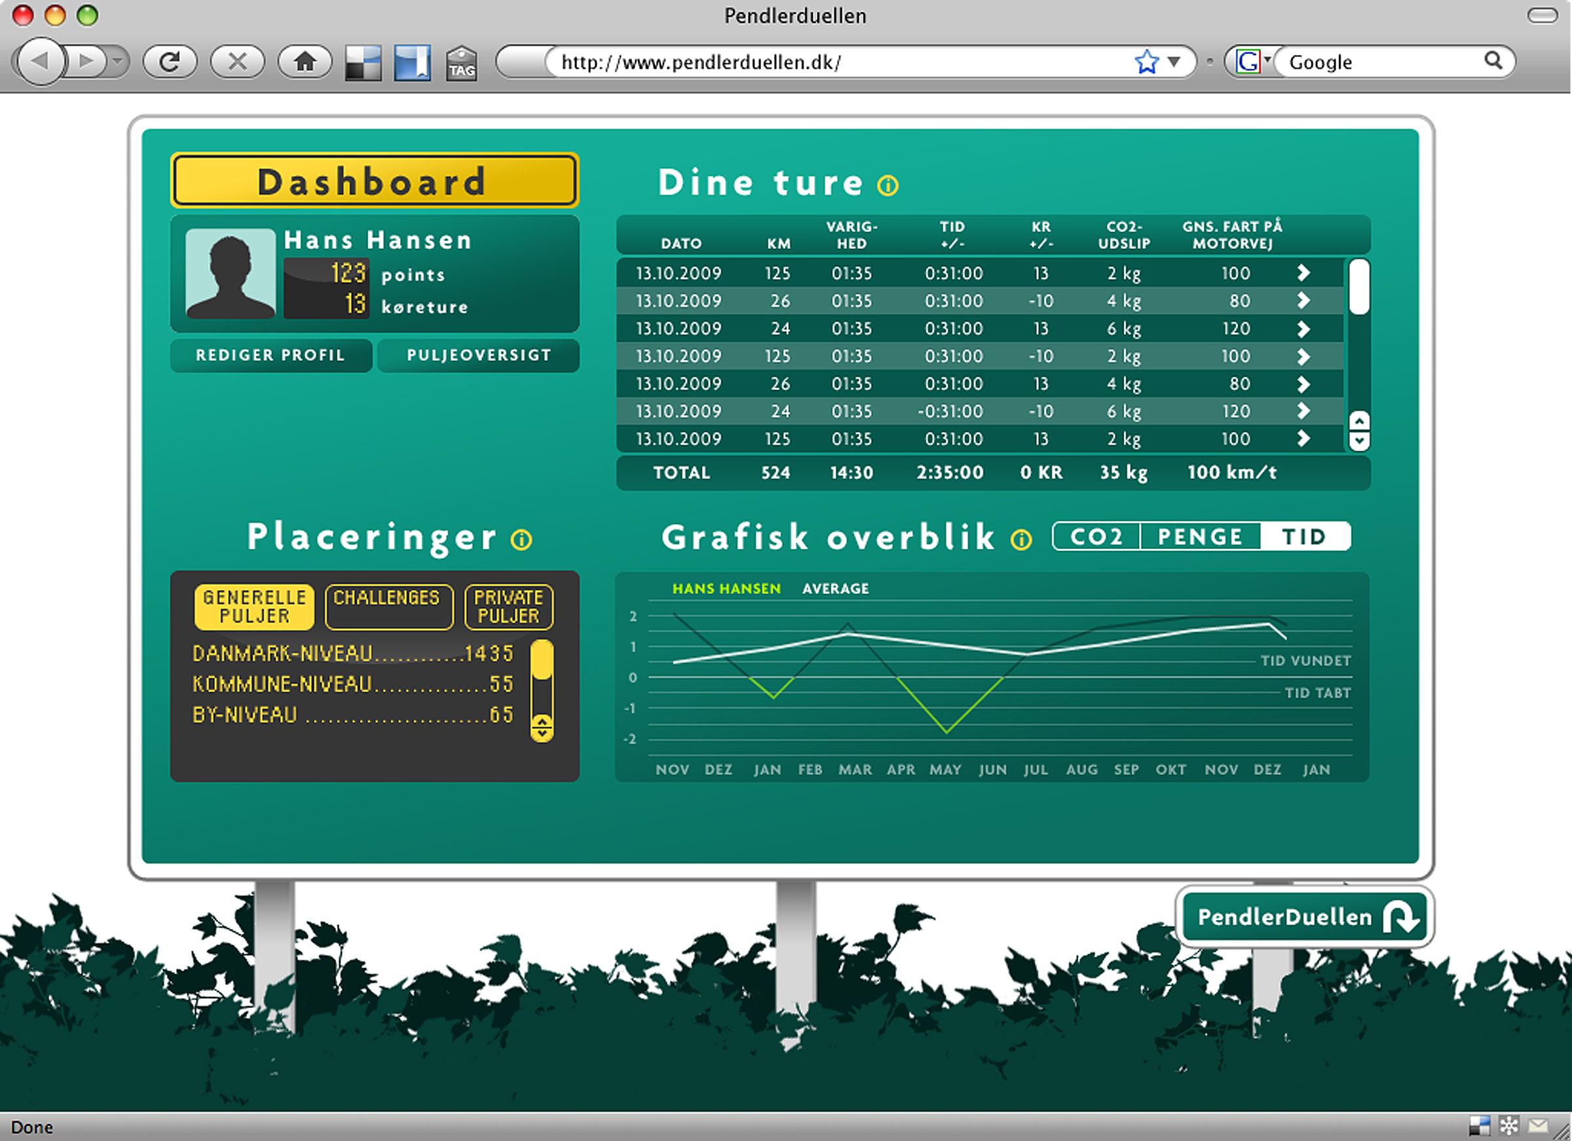Click the browser reload button

pyautogui.click(x=170, y=62)
